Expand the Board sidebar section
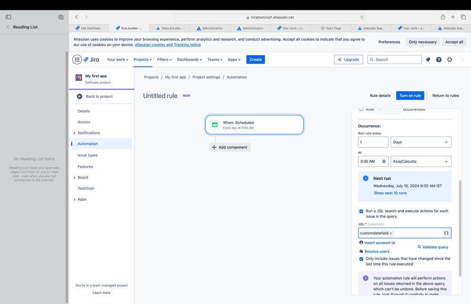Screen dimensions: 471x304 click(x=74, y=178)
